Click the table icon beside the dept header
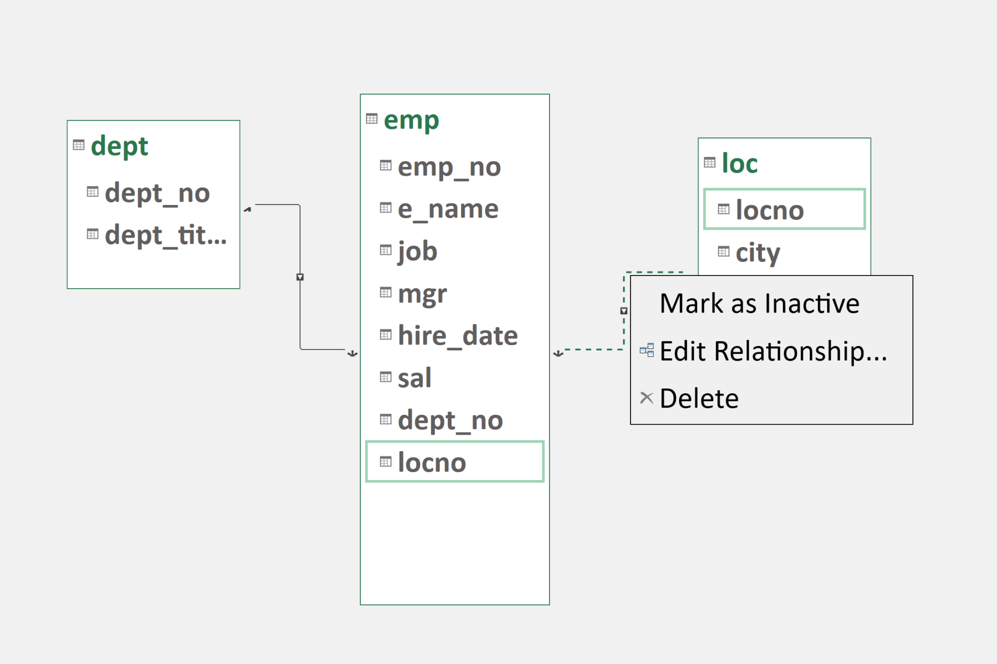 tap(78, 145)
